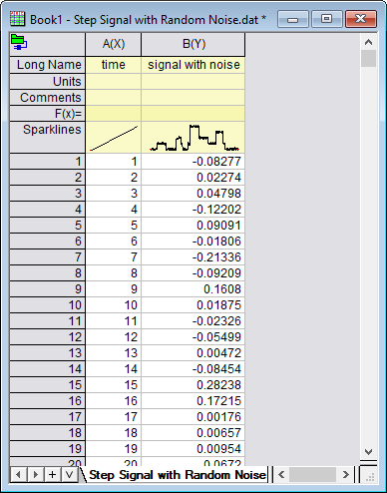The image size is (387, 493).
Task: Select row header 10
Action: pyautogui.click(x=48, y=305)
